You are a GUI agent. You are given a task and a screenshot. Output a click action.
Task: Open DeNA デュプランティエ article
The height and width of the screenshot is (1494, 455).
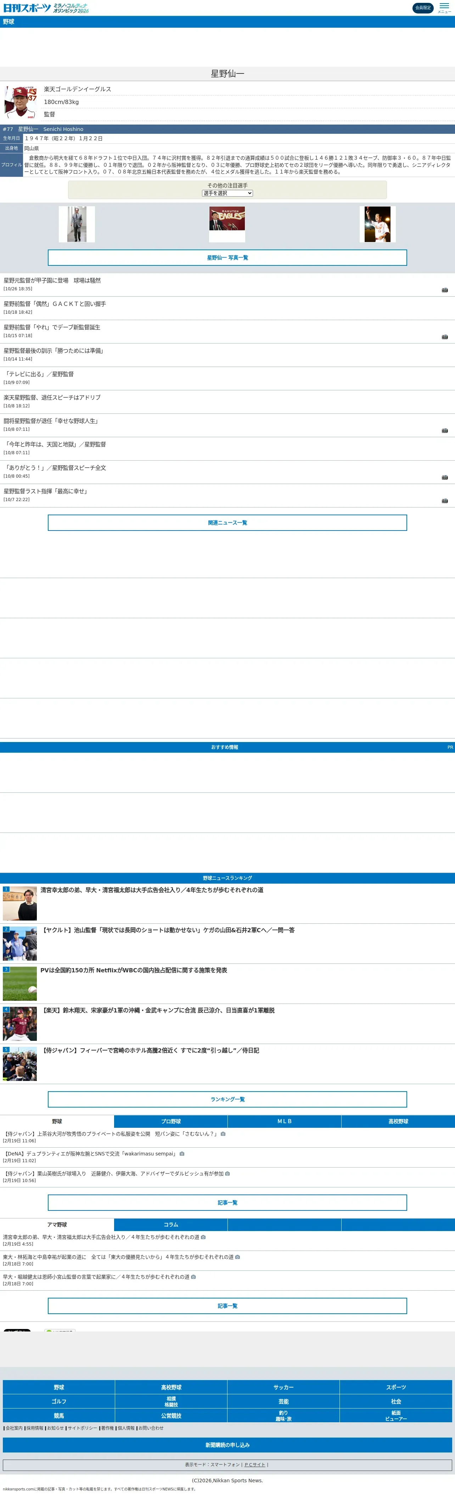(90, 1154)
